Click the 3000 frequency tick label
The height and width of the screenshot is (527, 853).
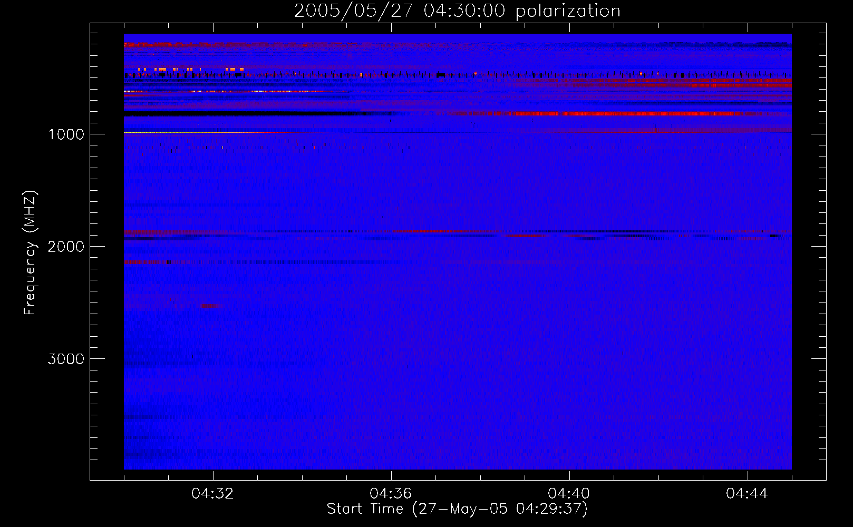click(x=66, y=359)
